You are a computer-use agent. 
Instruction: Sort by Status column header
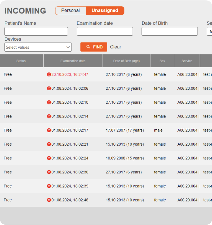click(21, 61)
